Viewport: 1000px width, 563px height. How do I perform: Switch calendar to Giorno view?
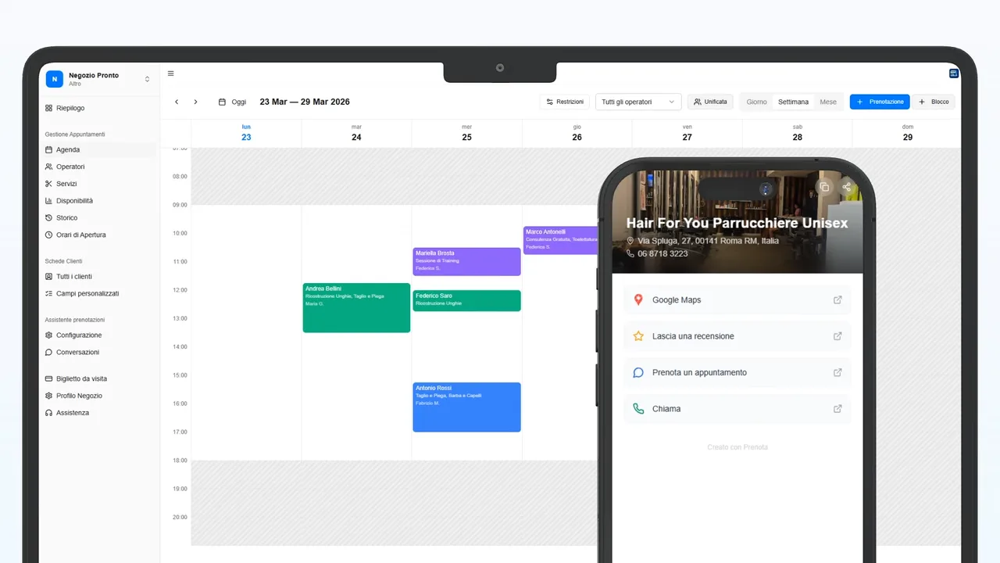click(x=756, y=102)
